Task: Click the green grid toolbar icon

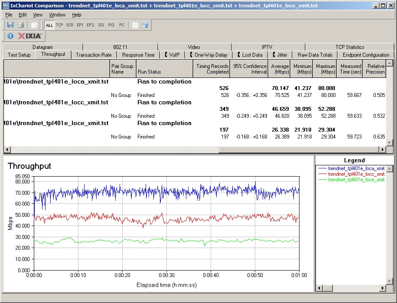Action: click(135, 25)
